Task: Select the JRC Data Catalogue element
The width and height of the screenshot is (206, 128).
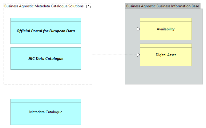Action: point(46,58)
